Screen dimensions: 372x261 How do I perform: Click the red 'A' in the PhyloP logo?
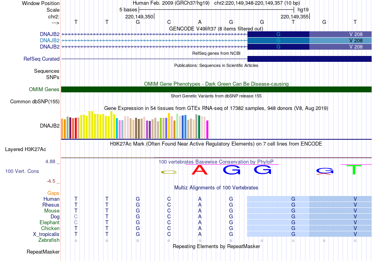[200, 170]
